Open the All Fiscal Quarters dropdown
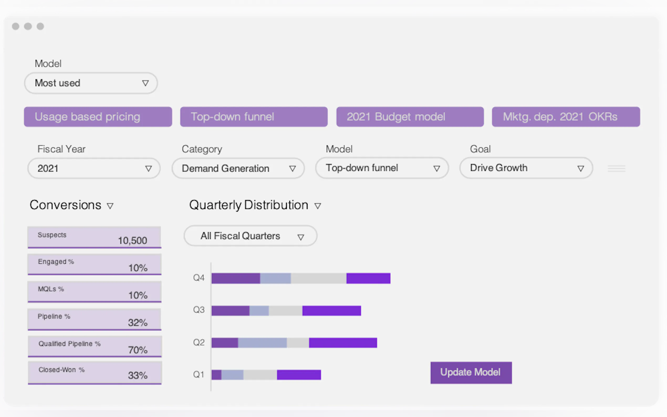This screenshot has width=667, height=417. 250,236
